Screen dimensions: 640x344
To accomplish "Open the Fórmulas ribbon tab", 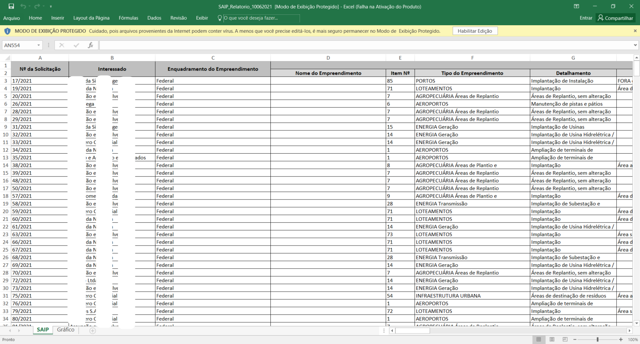I will click(129, 18).
